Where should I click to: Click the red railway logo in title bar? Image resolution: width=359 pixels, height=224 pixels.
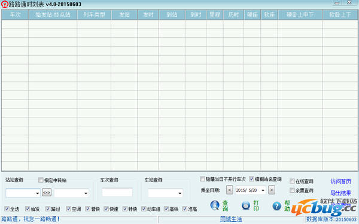pos(5,4)
